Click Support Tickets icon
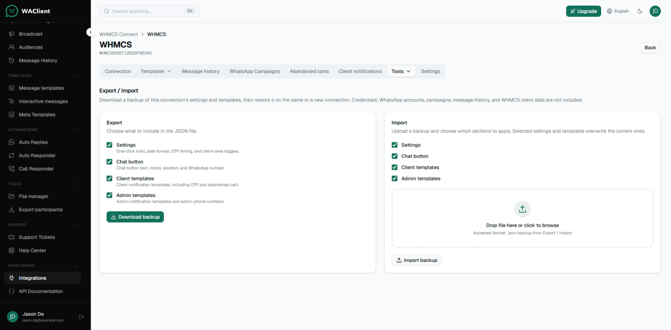 (12, 237)
